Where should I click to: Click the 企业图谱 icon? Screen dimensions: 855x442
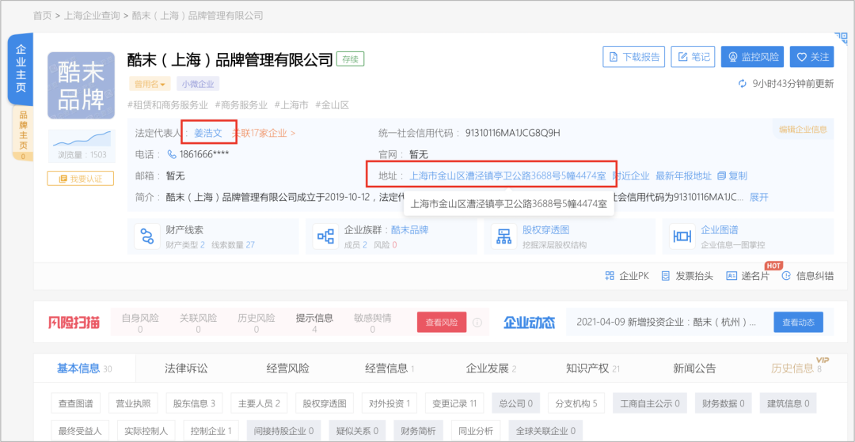pos(682,236)
